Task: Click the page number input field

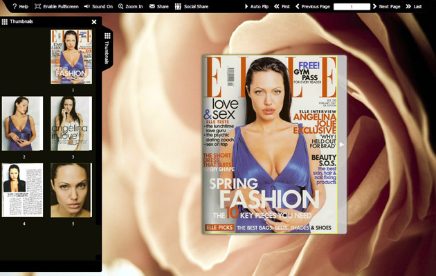Action: (x=352, y=7)
